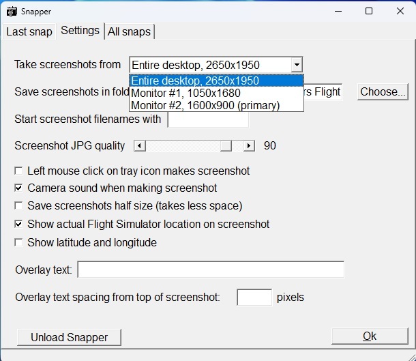Enable save screenshots half size option
Screen dimensions: 416x361
tap(19, 206)
